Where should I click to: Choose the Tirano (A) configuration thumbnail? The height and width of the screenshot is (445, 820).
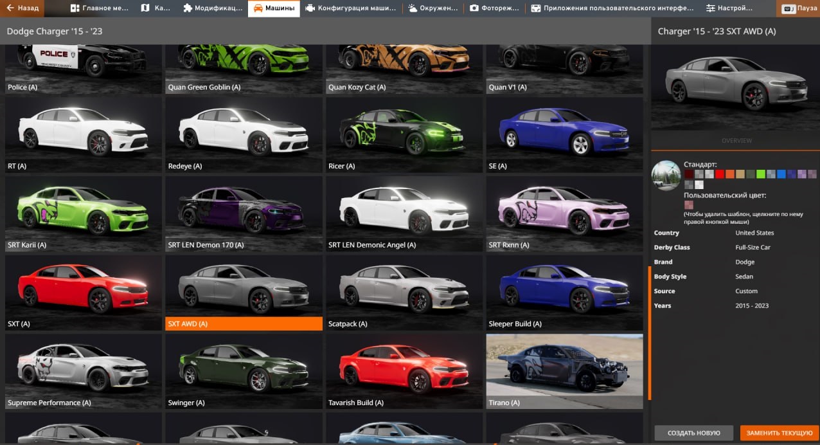point(564,371)
